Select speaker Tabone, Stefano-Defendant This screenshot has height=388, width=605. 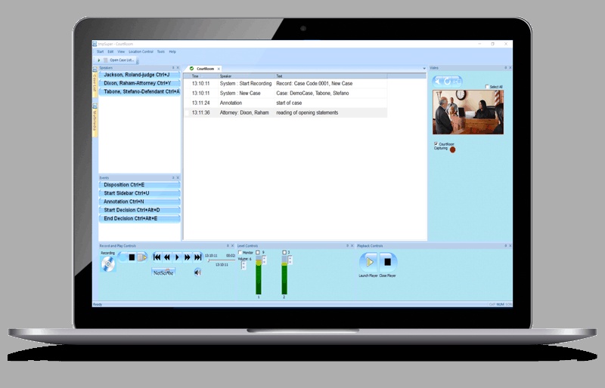[139, 91]
